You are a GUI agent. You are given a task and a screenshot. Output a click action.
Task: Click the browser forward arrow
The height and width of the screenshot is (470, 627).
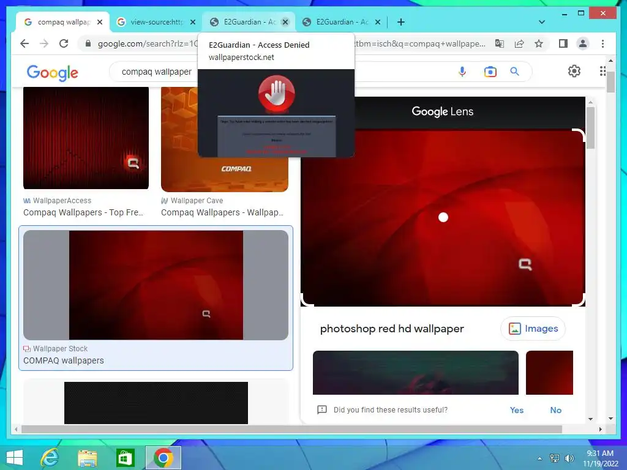[44, 43]
